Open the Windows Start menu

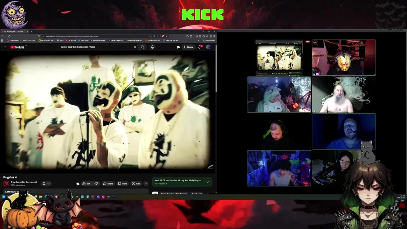tap(4, 197)
